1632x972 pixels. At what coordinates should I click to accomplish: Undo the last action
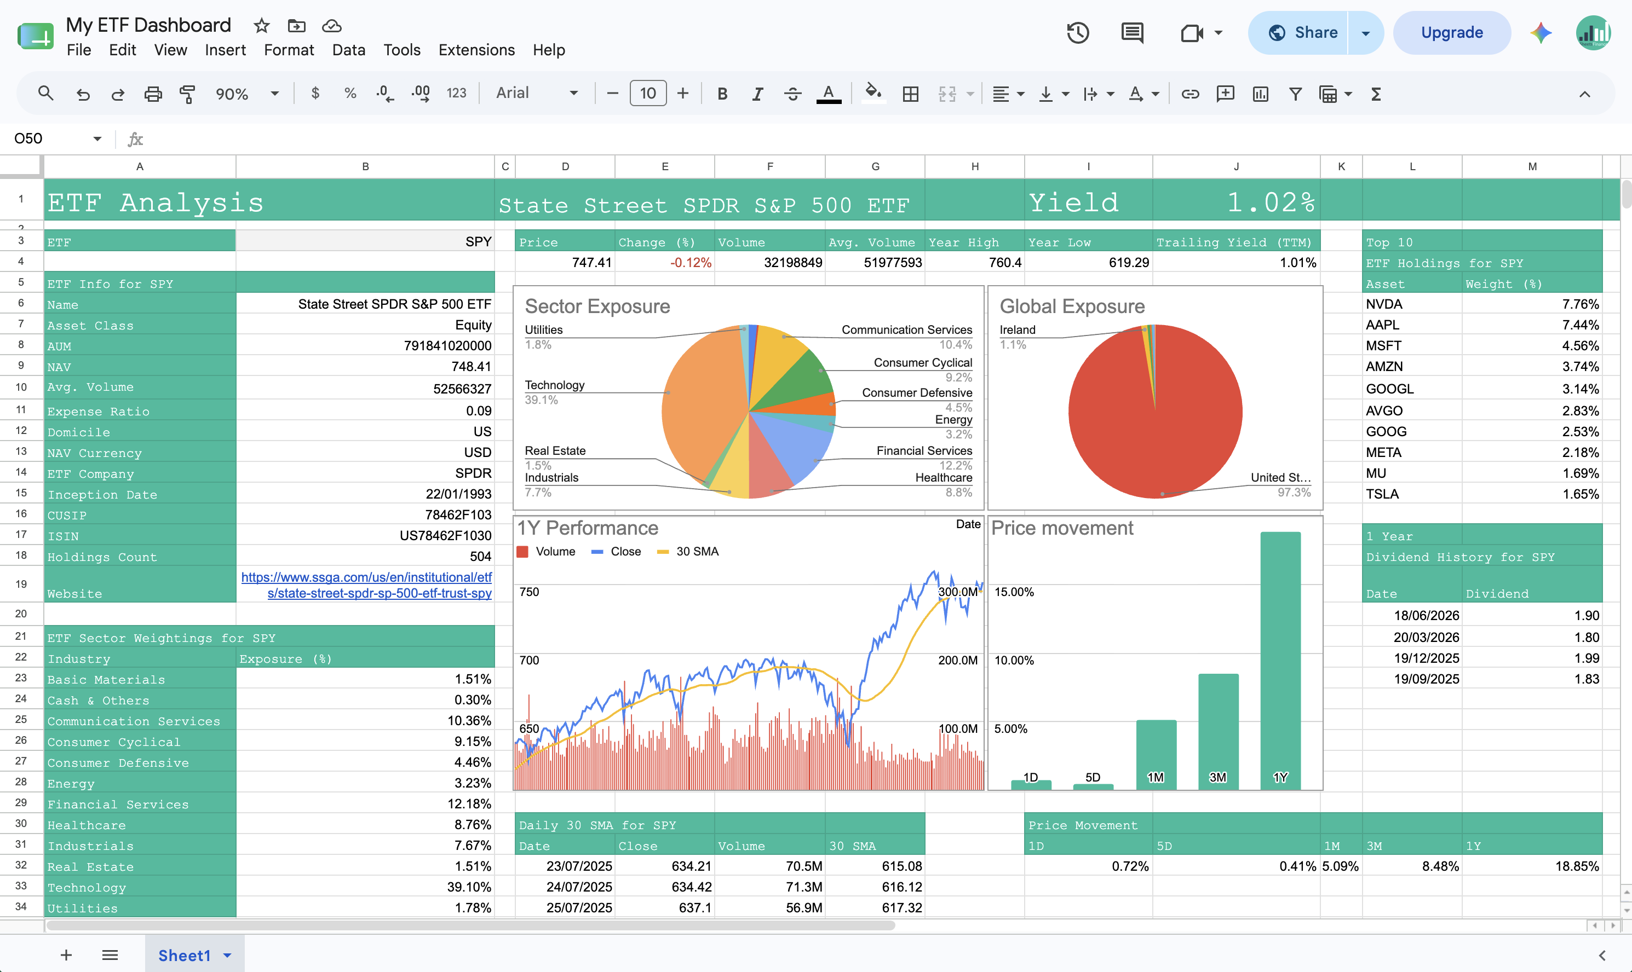(83, 94)
